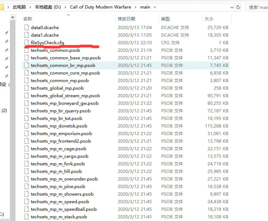Click the techsets_mp_br_quarry.psob file icon

(27, 111)
